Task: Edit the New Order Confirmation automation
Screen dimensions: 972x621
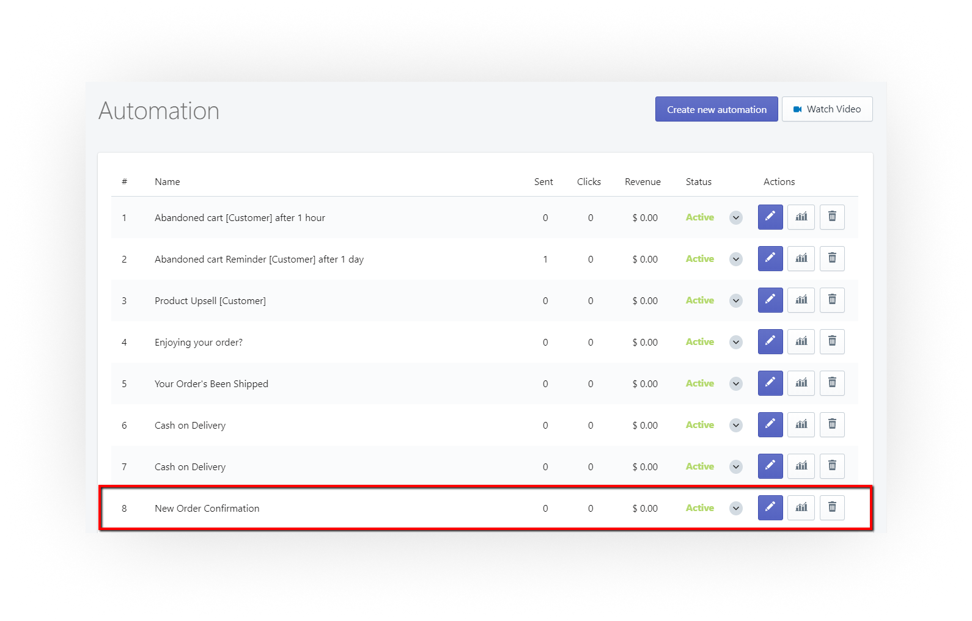Action: click(770, 507)
